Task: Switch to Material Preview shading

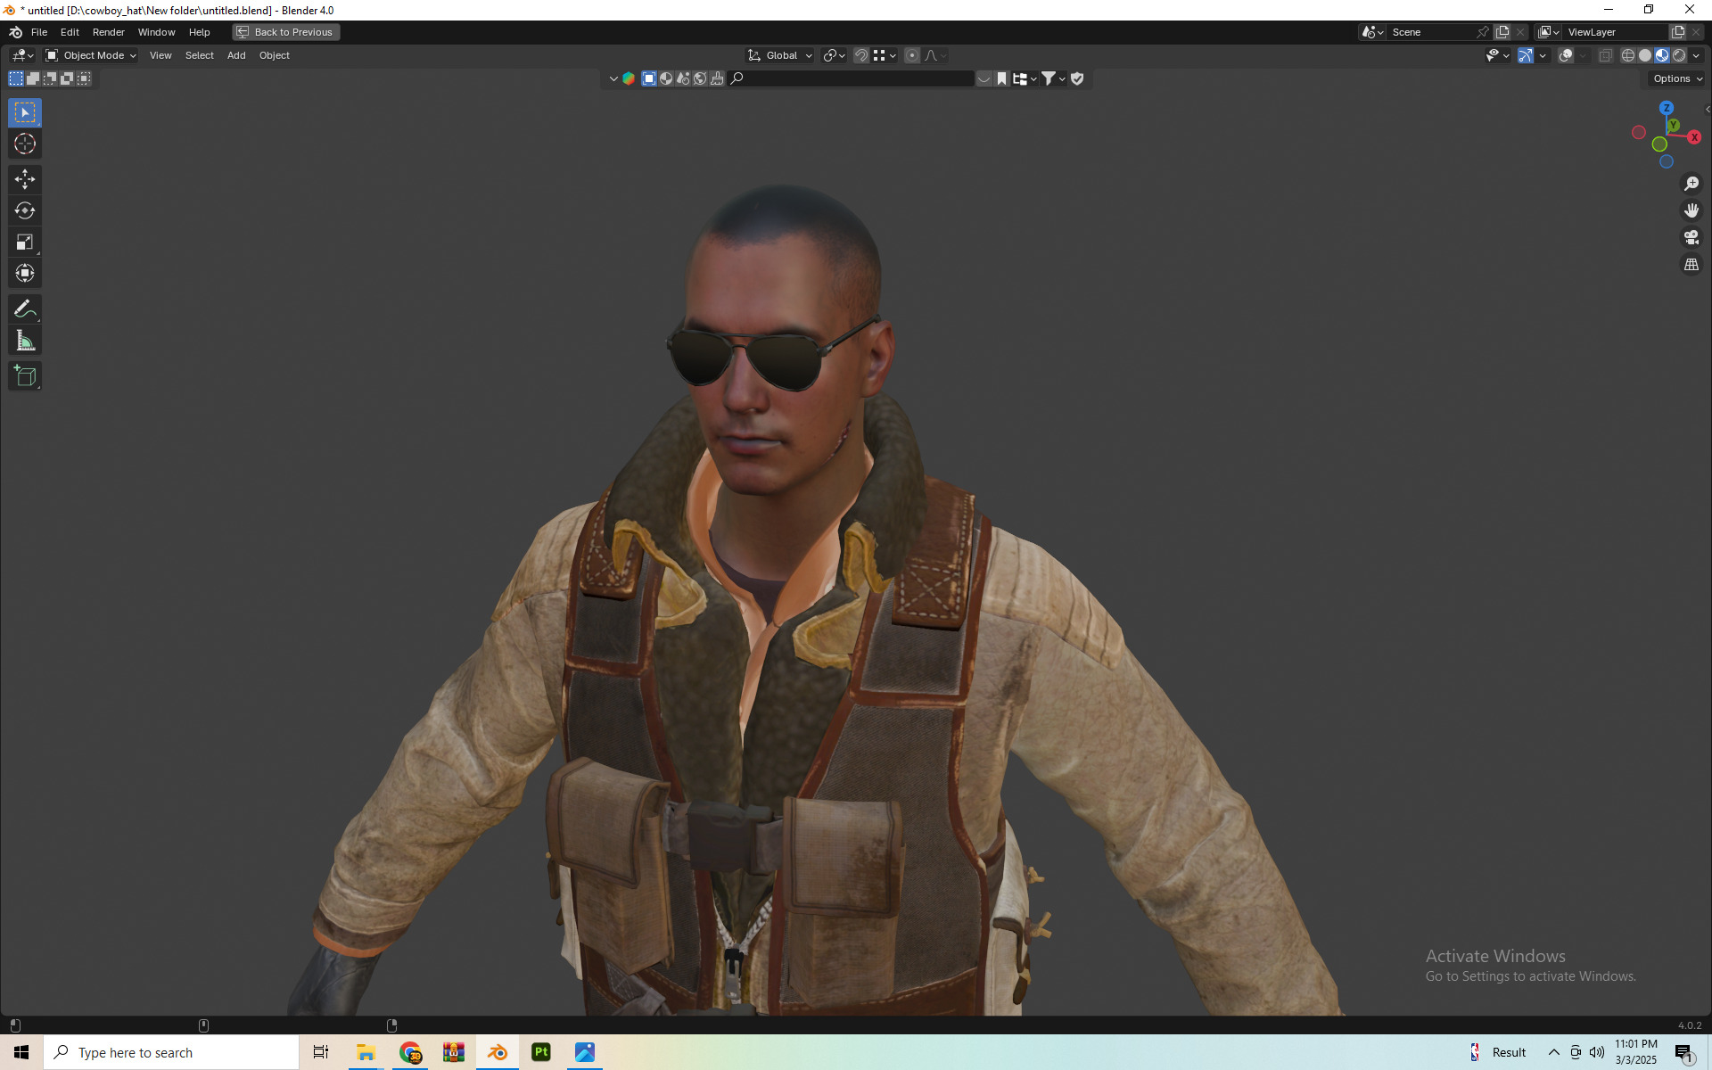Action: click(x=1662, y=55)
